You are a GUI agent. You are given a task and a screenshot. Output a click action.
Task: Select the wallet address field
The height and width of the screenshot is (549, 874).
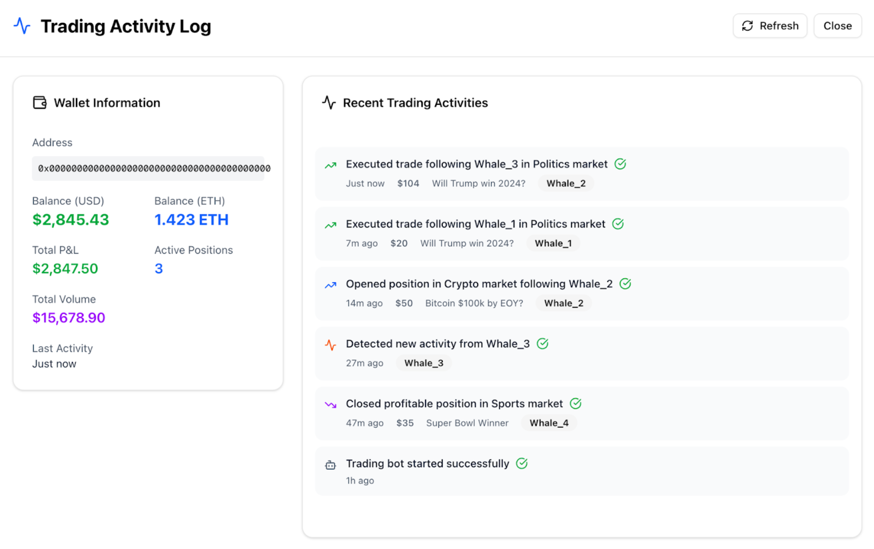(x=148, y=169)
